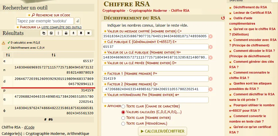The image size is (278, 136).
Task: Click the copy results icon
Action: (44, 33)
